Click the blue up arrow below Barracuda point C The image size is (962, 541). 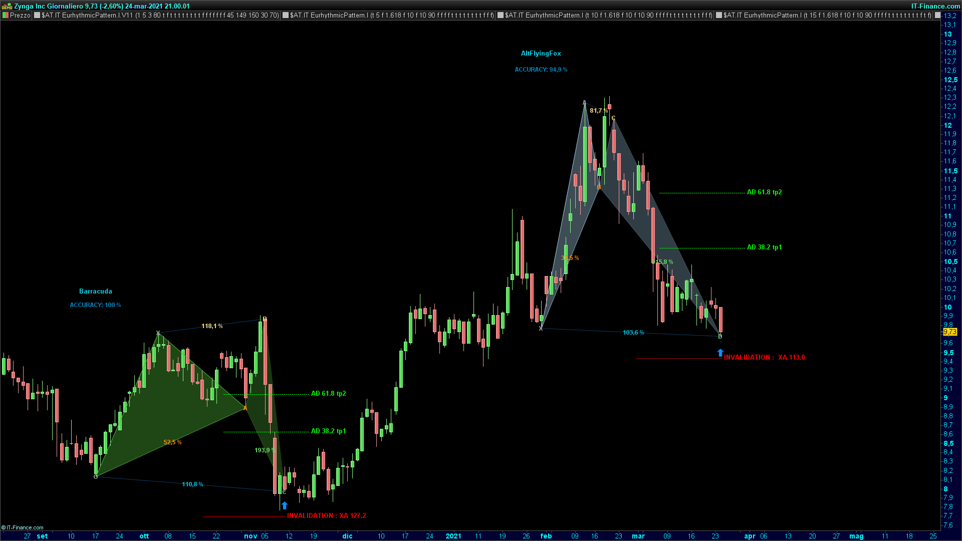pyautogui.click(x=285, y=505)
